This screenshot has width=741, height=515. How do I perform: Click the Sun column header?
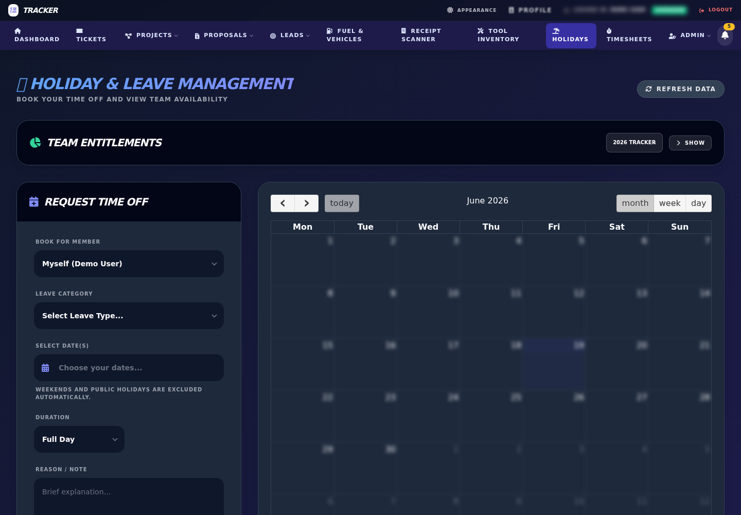click(680, 227)
